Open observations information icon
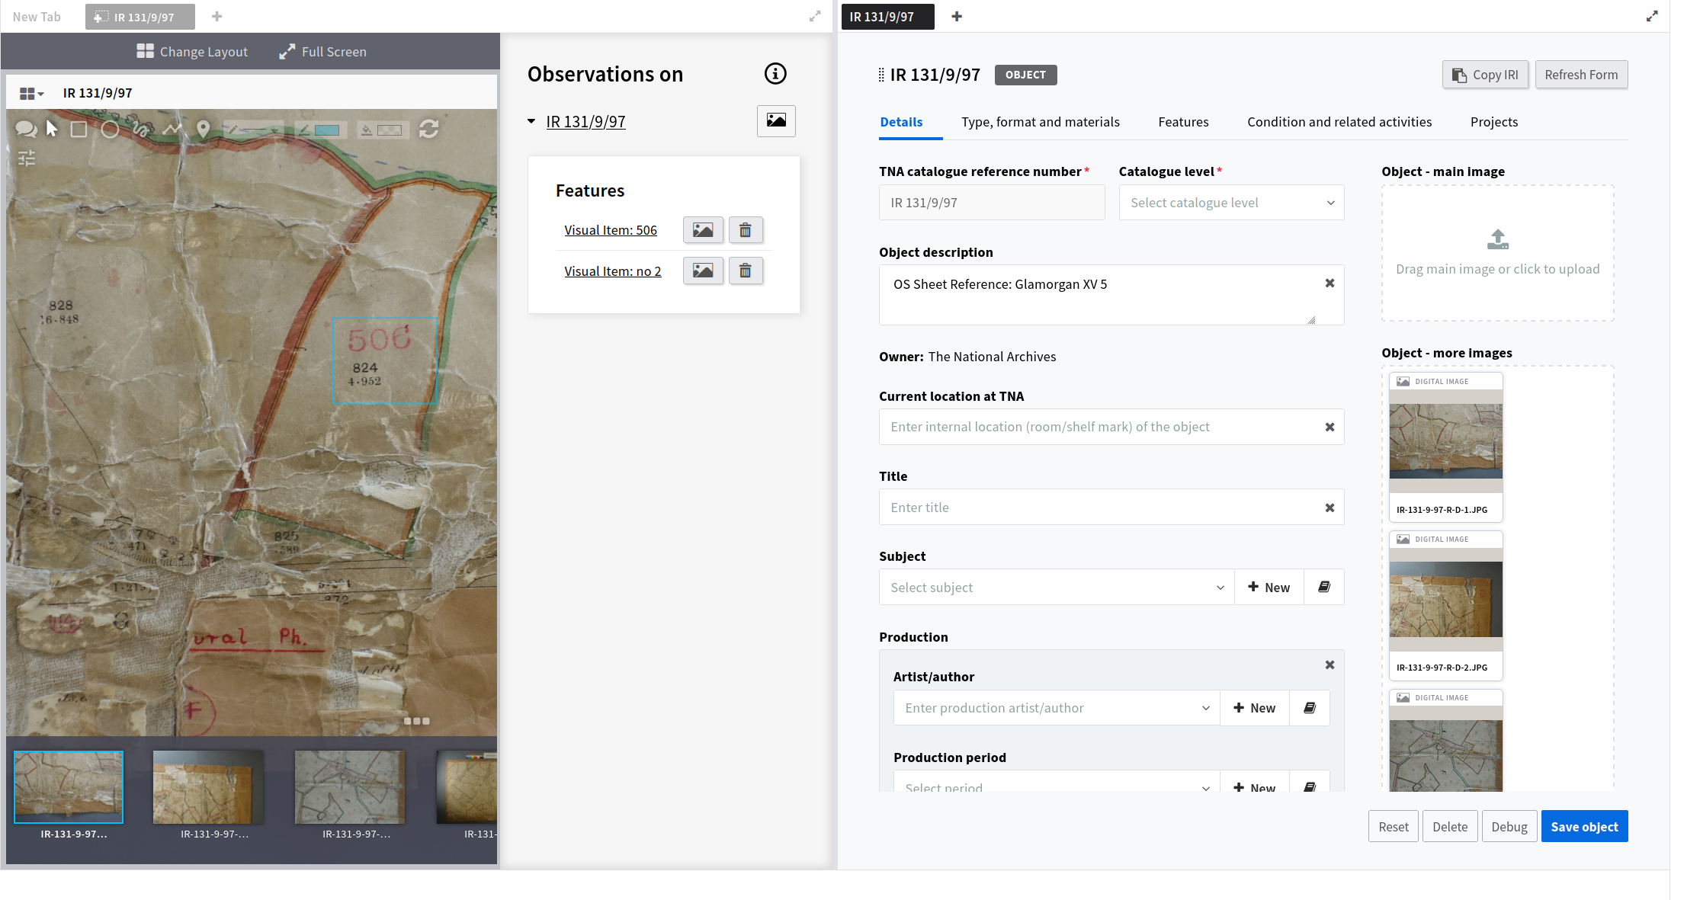The width and height of the screenshot is (1700, 900). point(775,74)
